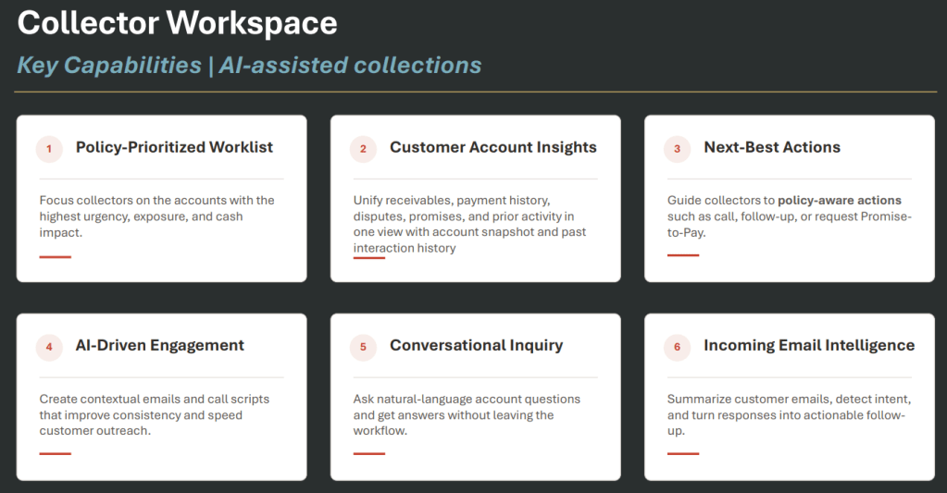
Task: Click the number 1 badge on Policy-Prioritized Worklist
Action: click(49, 148)
